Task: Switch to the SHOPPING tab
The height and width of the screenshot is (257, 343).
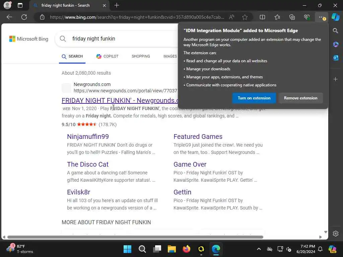Action: coord(141,56)
